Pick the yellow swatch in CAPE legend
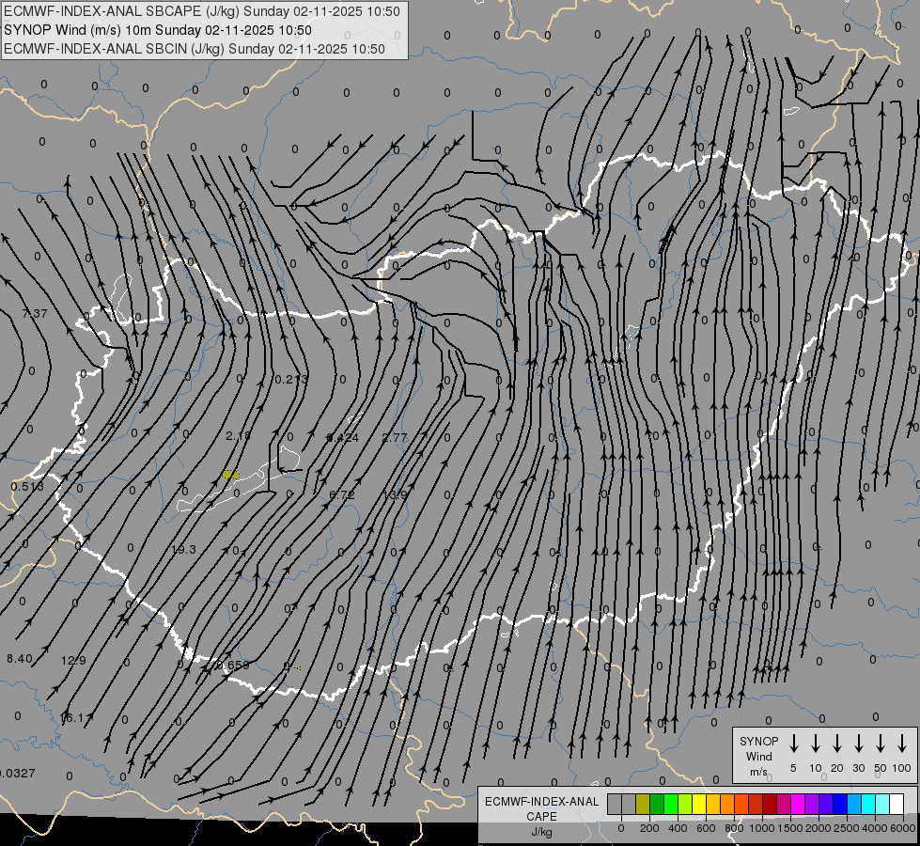This screenshot has height=846, width=920. pyautogui.click(x=699, y=805)
